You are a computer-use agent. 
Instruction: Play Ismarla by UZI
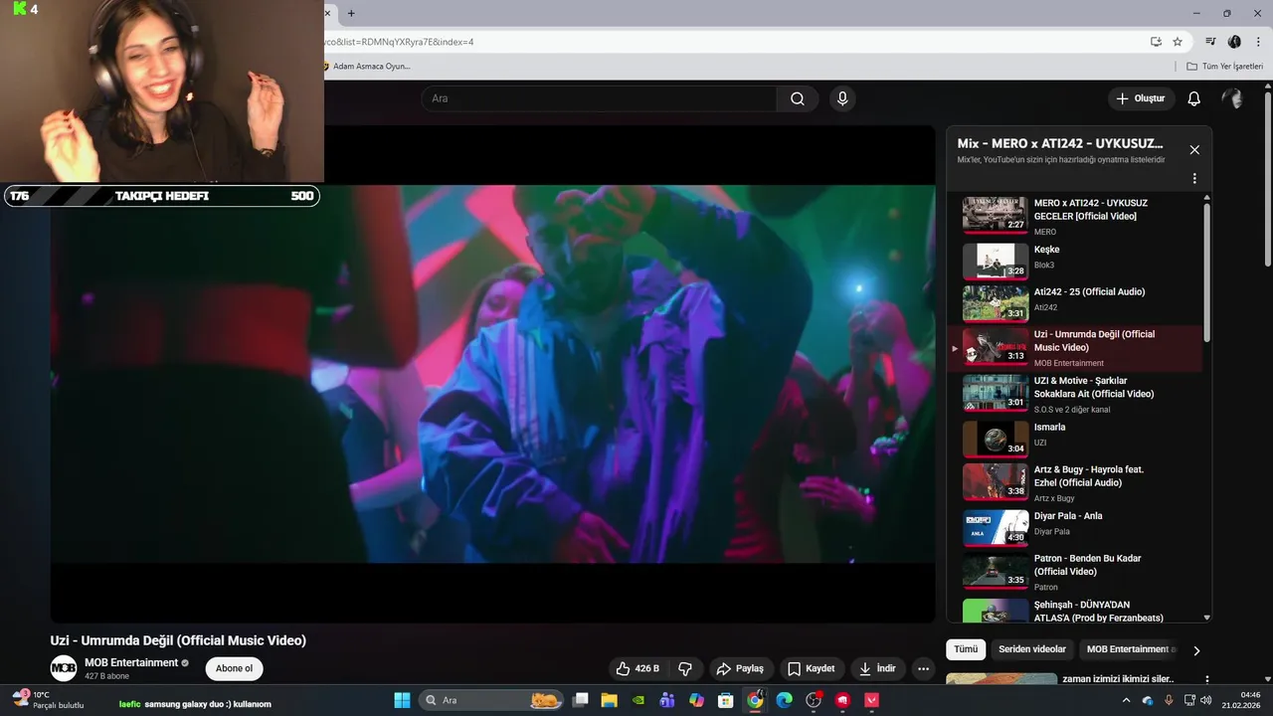coord(1074,437)
